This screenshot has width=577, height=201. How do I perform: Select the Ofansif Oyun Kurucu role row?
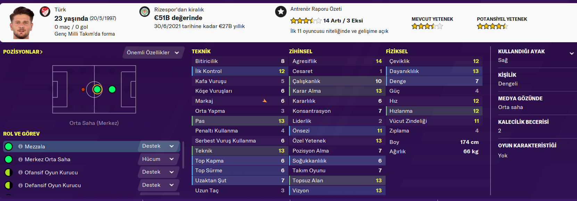pyautogui.click(x=69, y=172)
